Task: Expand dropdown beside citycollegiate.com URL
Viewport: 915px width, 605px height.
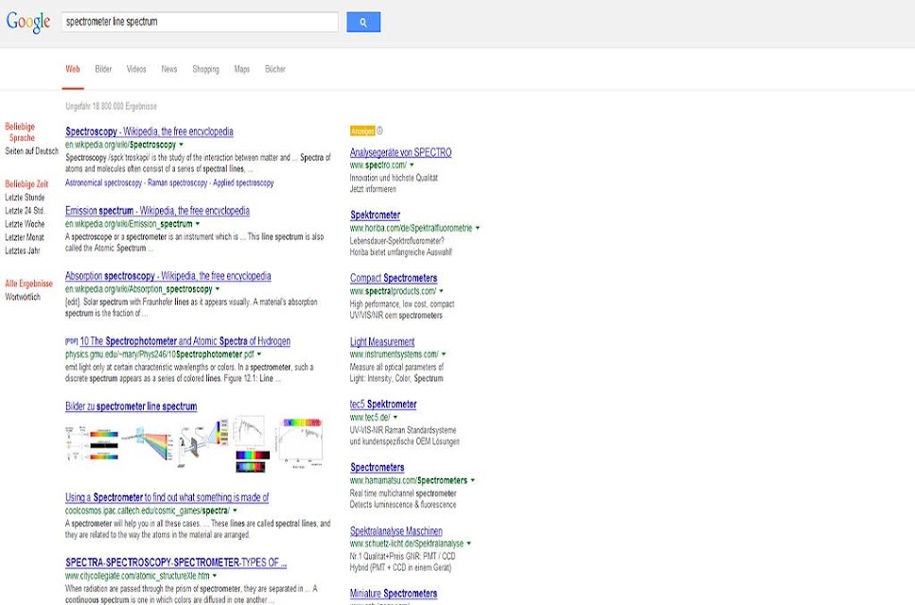Action: click(215, 576)
